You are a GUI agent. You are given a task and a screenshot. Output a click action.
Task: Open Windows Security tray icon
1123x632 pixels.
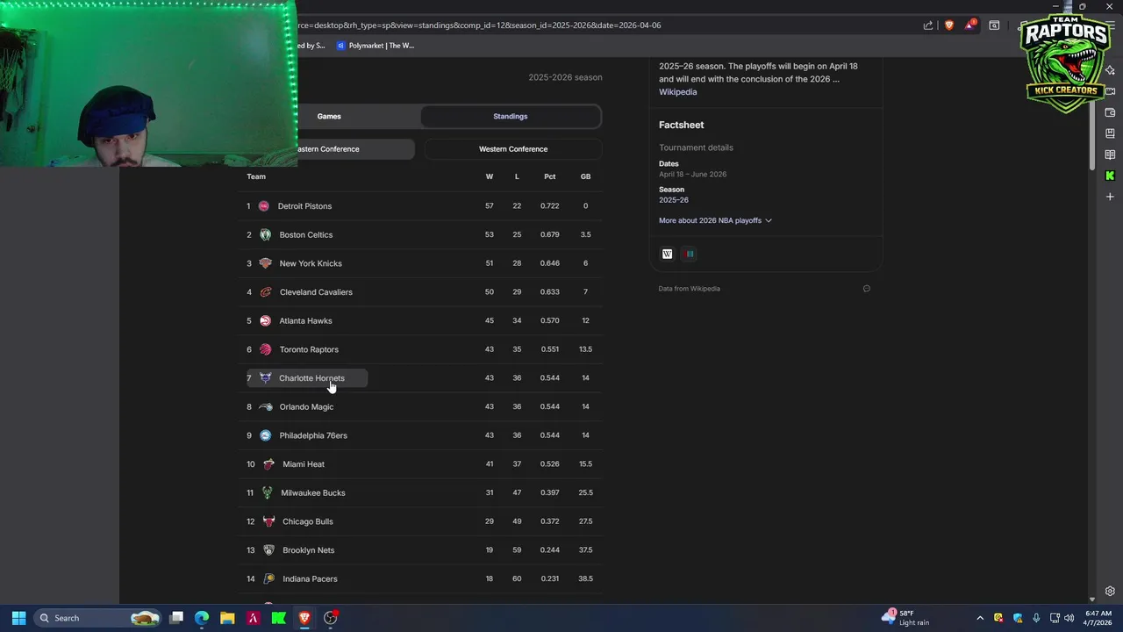pos(1018,618)
